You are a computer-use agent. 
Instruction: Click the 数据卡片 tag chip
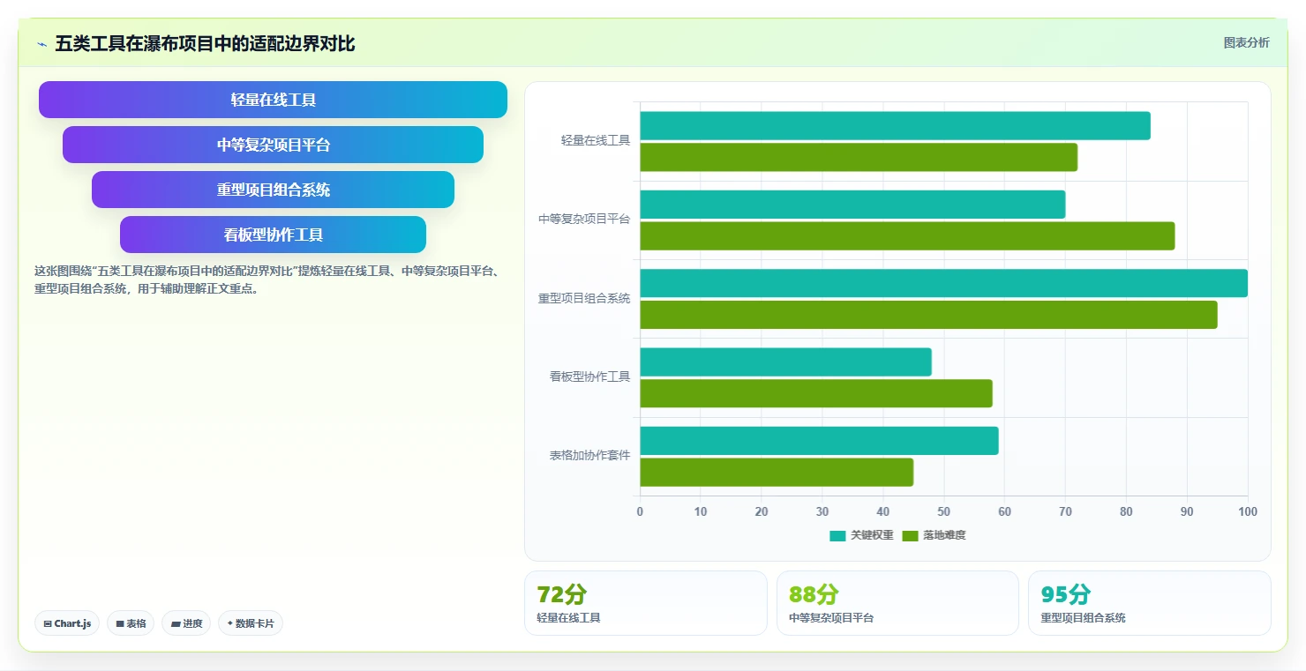pos(251,623)
